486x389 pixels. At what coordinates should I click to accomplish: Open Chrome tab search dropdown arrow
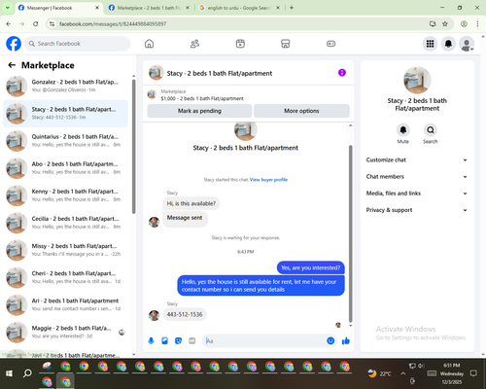pyautogui.click(x=8, y=8)
